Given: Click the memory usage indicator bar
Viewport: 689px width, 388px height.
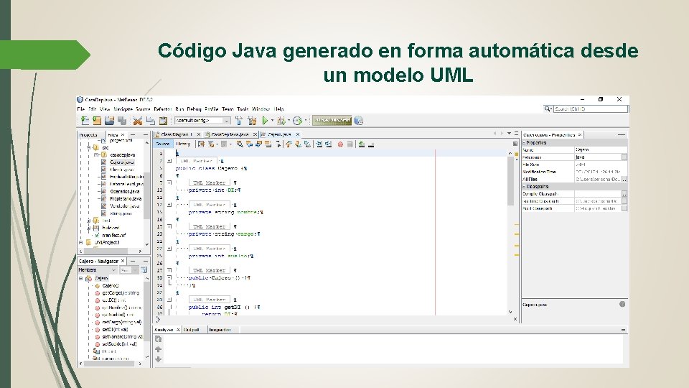Looking at the screenshot, I should coord(332,120).
